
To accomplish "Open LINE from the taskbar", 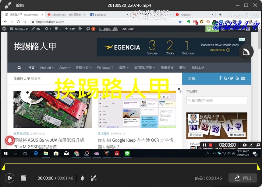I will coord(127,153).
